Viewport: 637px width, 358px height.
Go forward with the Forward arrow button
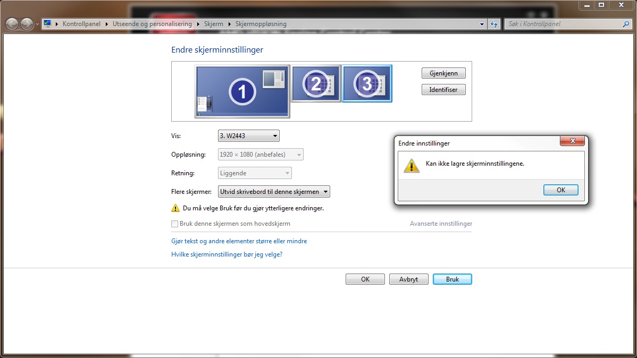(x=27, y=24)
